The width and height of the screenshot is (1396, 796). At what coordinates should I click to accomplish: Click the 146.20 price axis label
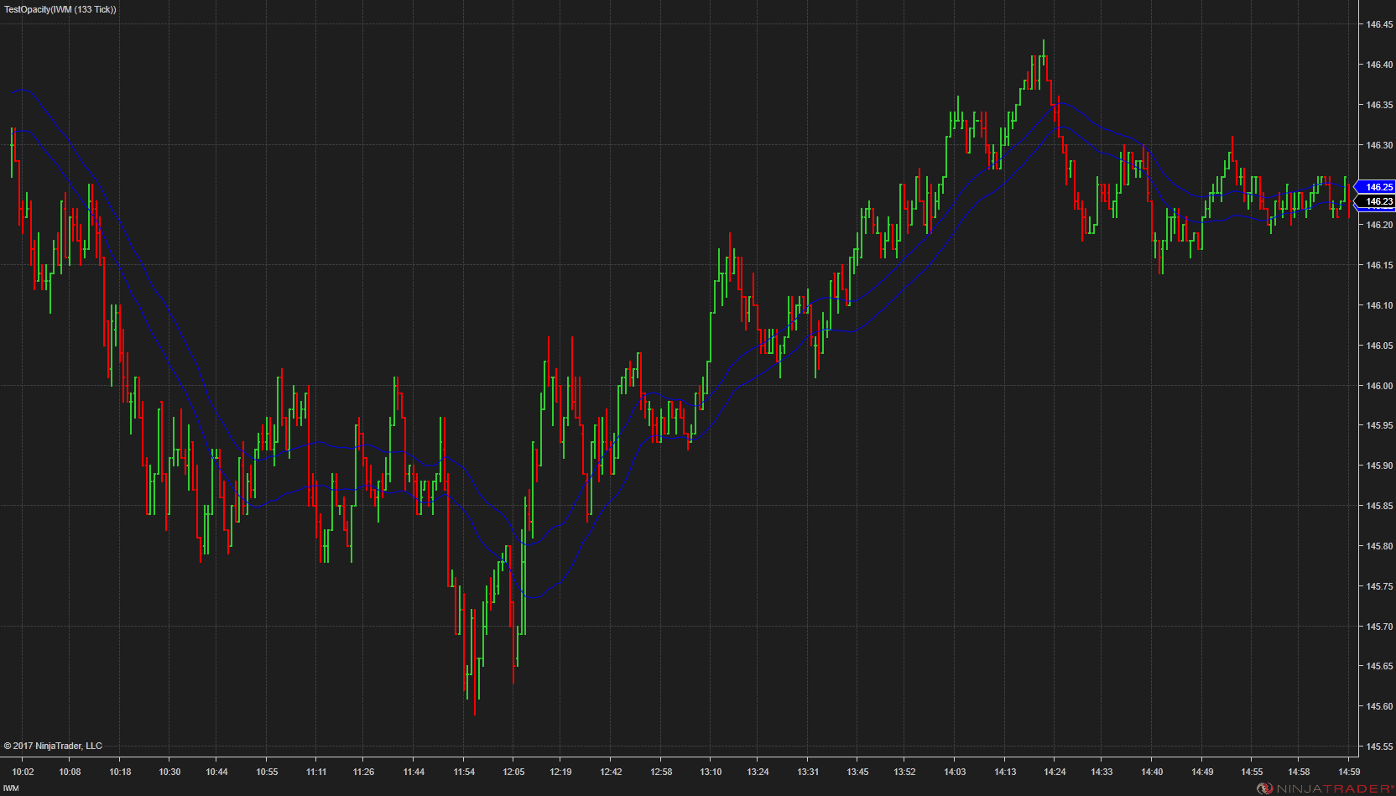pyautogui.click(x=1379, y=225)
